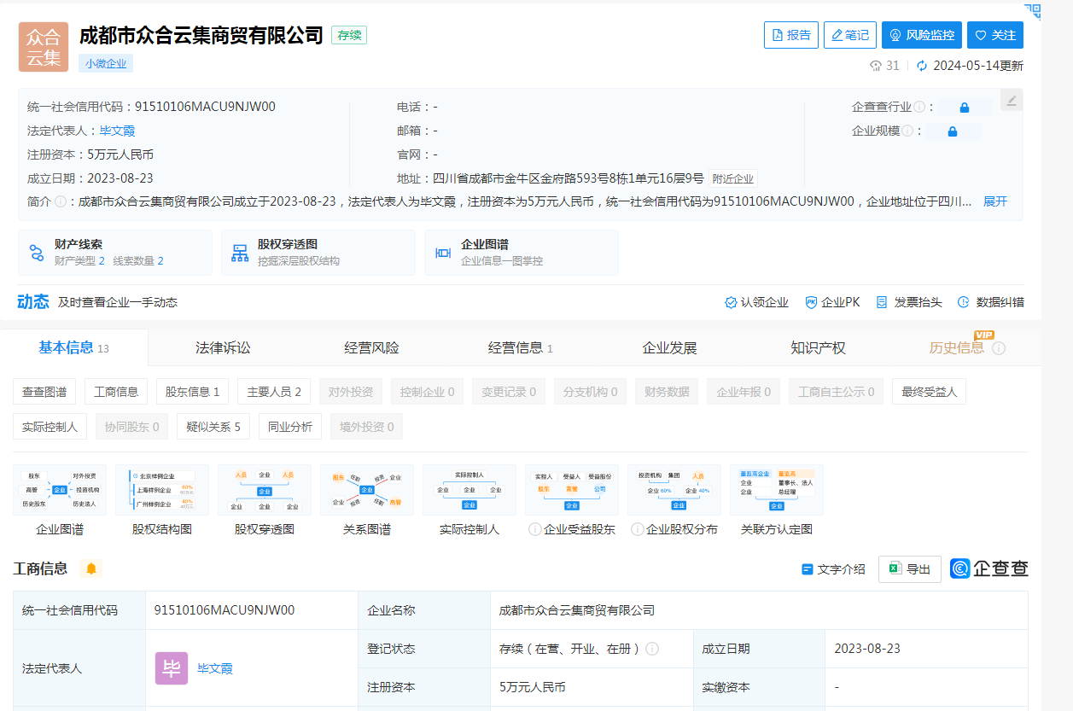Open the 企业图谱 diagram thumbnail
The width and height of the screenshot is (1073, 711).
pyautogui.click(x=60, y=490)
